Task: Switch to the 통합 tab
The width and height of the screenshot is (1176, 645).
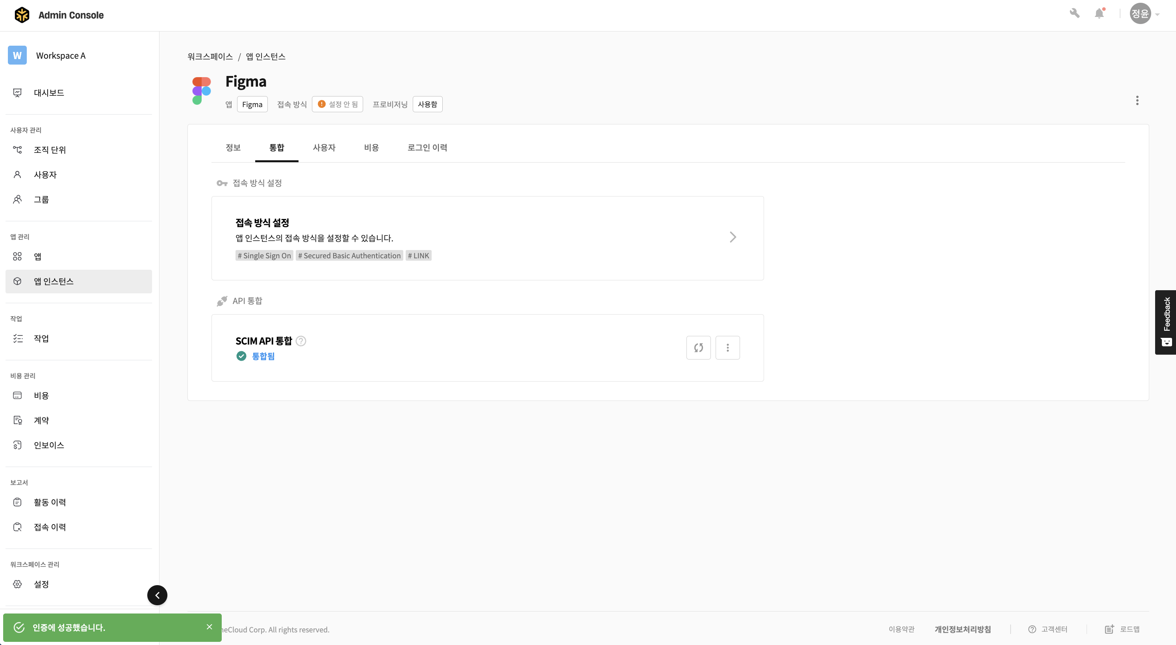Action: (x=276, y=147)
